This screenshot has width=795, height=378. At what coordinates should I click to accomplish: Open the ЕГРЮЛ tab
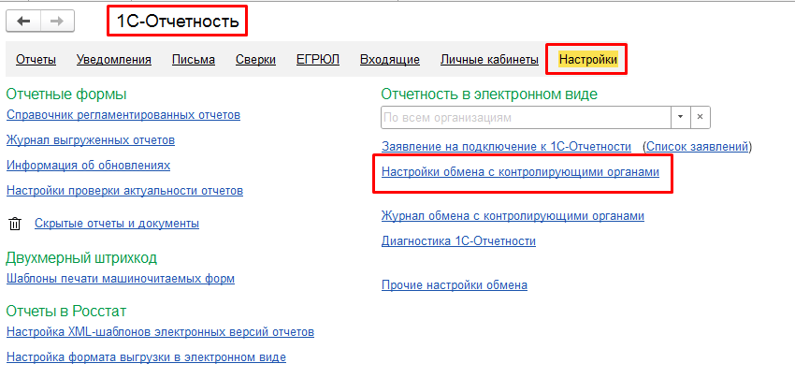coord(318,60)
